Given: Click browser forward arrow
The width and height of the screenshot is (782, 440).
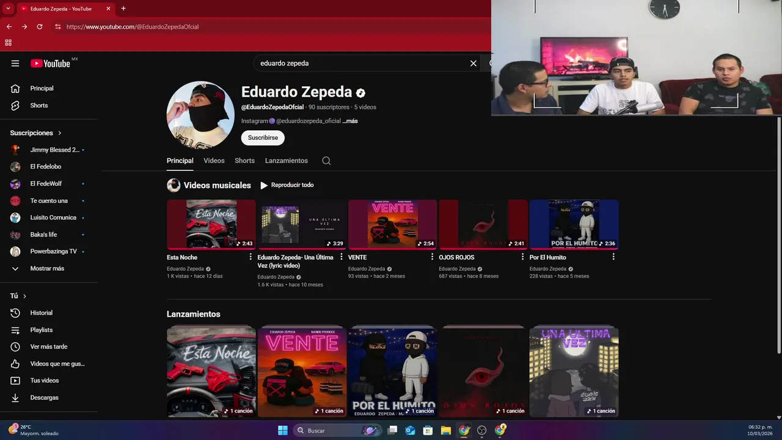Looking at the screenshot, I should tap(24, 27).
